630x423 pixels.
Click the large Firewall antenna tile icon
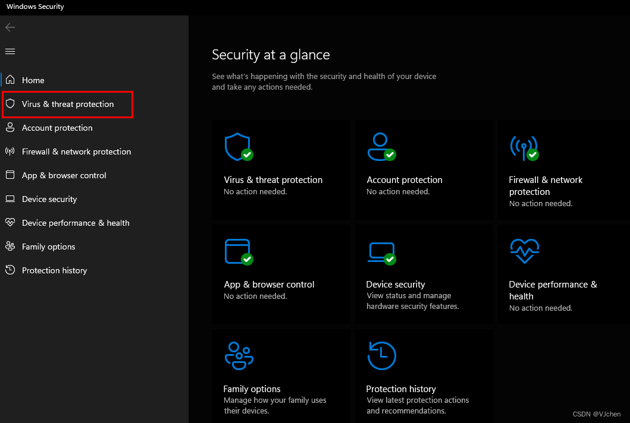[524, 148]
